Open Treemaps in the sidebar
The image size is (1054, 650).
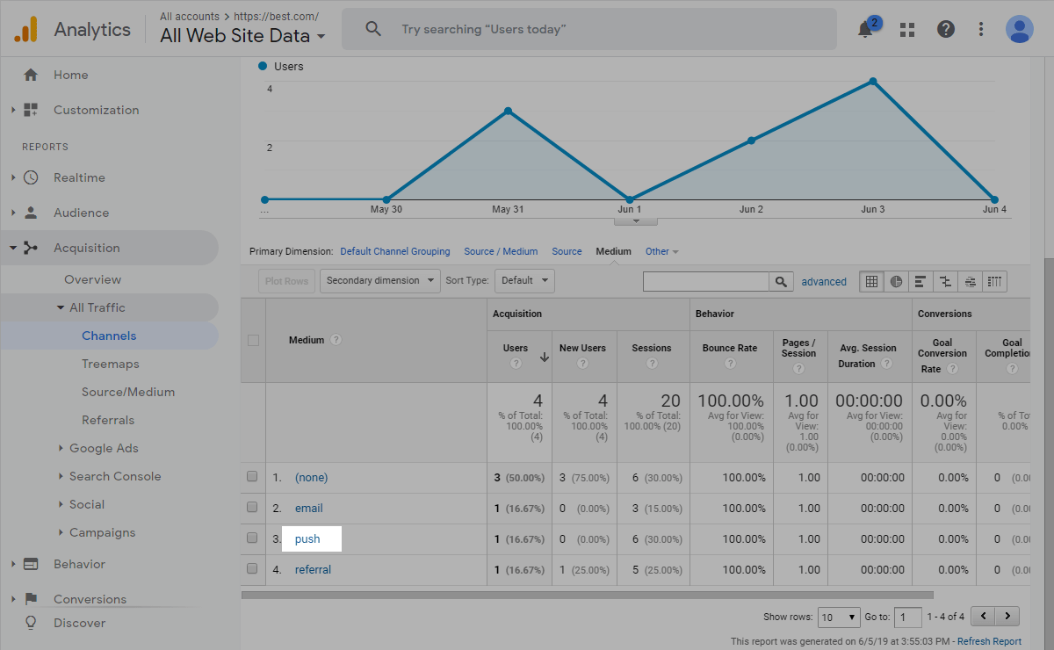111,364
